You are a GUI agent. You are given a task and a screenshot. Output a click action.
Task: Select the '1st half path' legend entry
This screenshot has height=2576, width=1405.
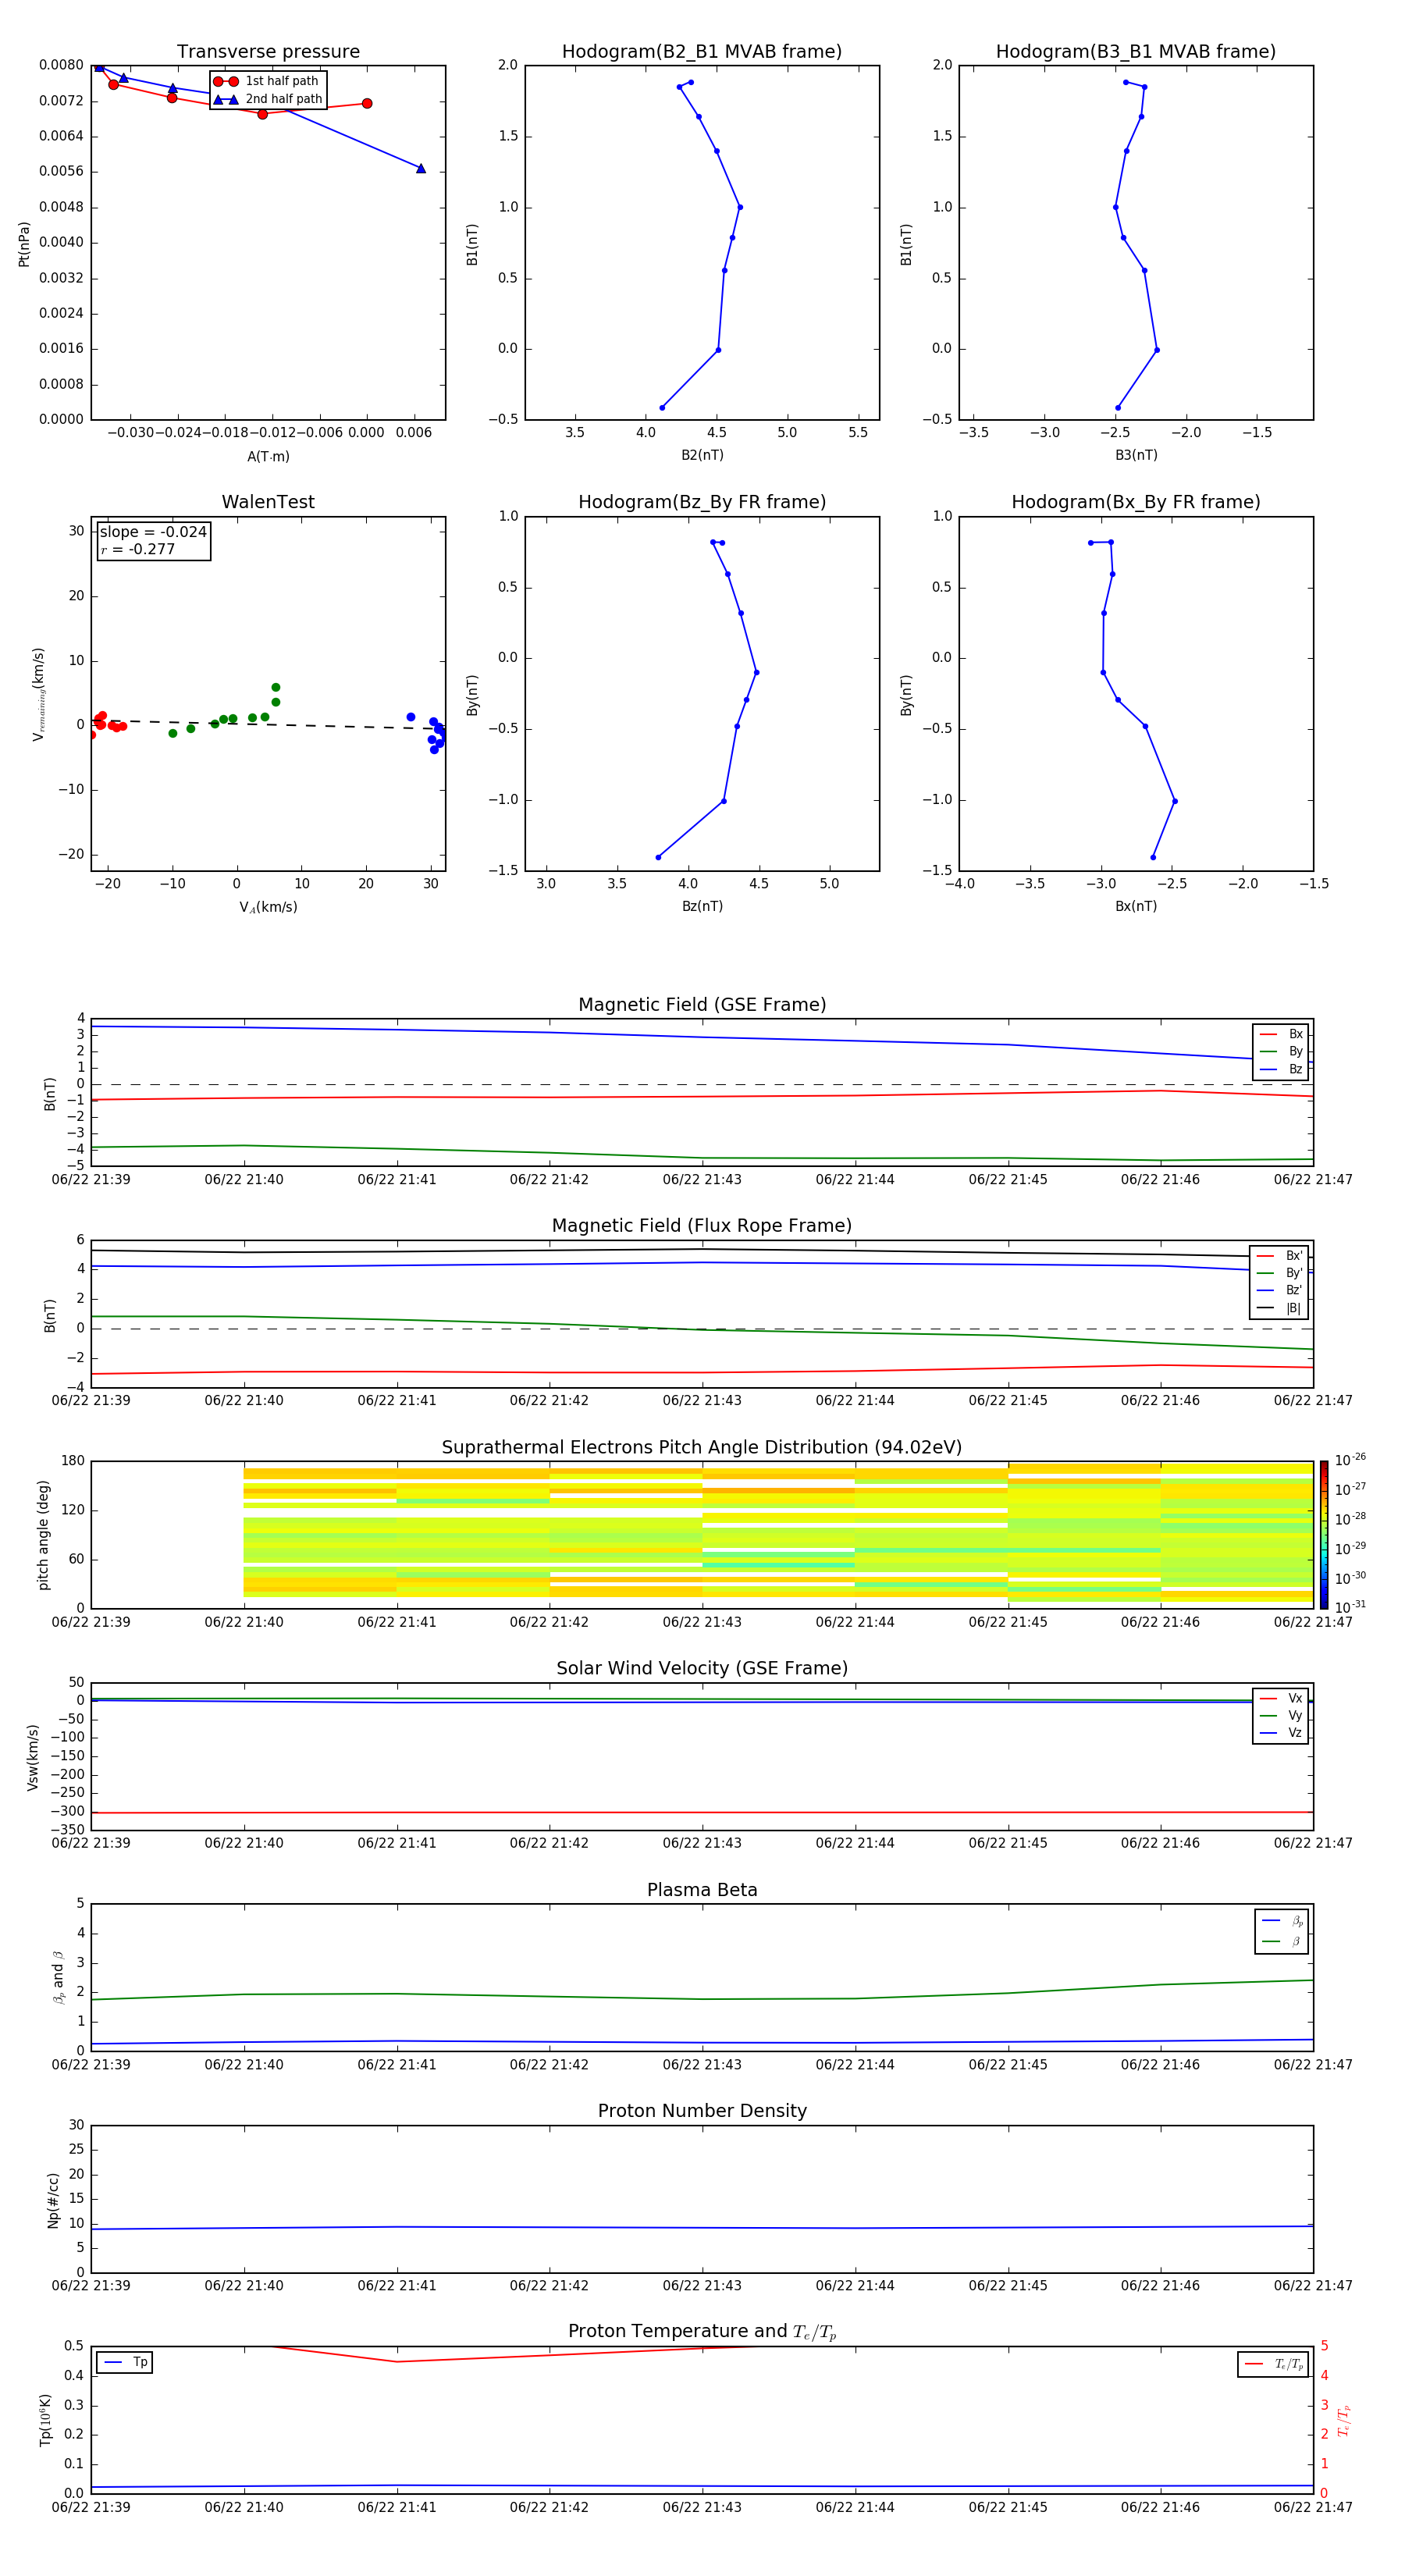pyautogui.click(x=266, y=81)
